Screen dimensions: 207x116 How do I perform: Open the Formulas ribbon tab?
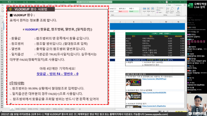pyautogui.click(x=37, y=5)
